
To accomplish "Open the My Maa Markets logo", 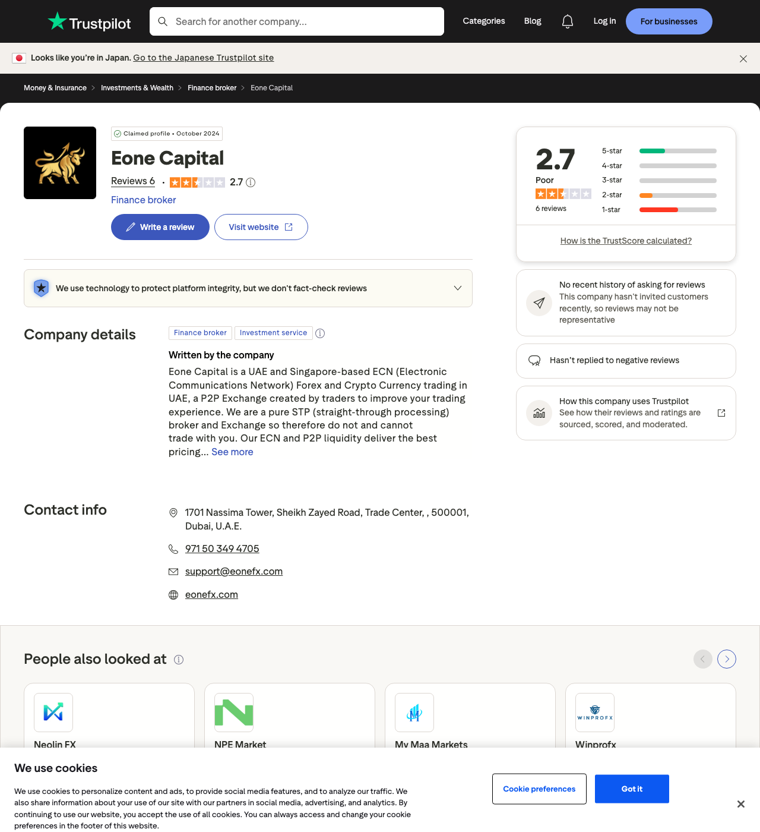I will point(414,713).
